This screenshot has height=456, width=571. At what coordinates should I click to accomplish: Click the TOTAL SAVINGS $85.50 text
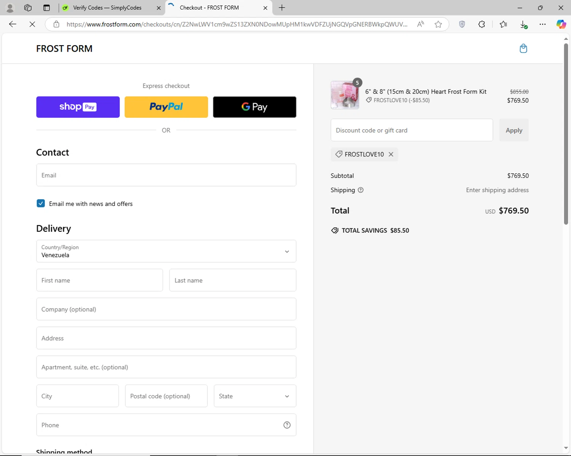[375, 231]
